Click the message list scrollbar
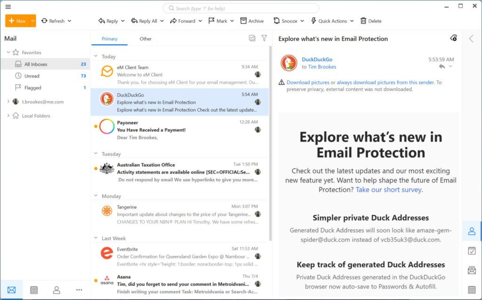 [270, 143]
